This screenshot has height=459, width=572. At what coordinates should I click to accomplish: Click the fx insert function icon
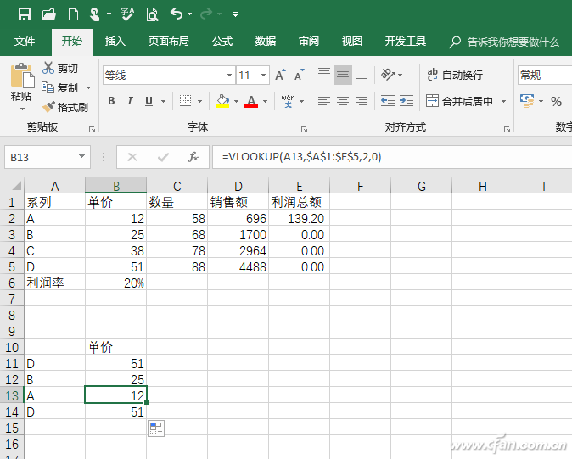[193, 157]
